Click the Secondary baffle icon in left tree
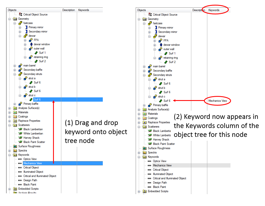 pos(20,70)
